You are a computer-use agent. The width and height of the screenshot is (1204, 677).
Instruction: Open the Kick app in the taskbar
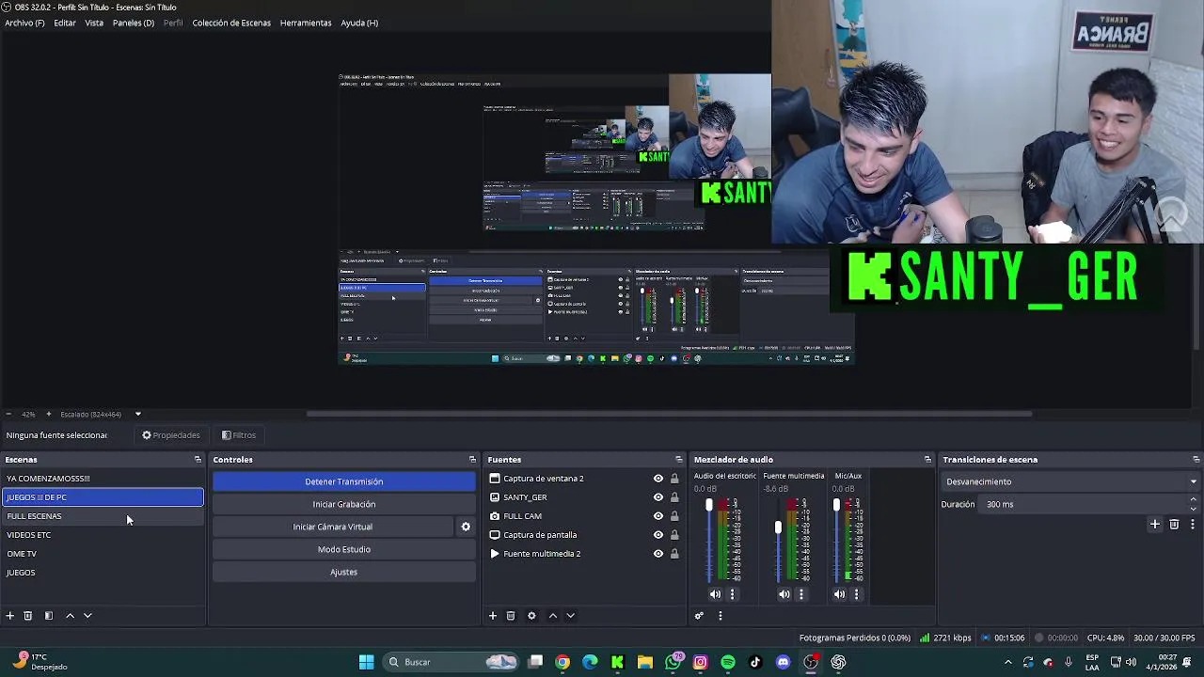click(x=618, y=663)
